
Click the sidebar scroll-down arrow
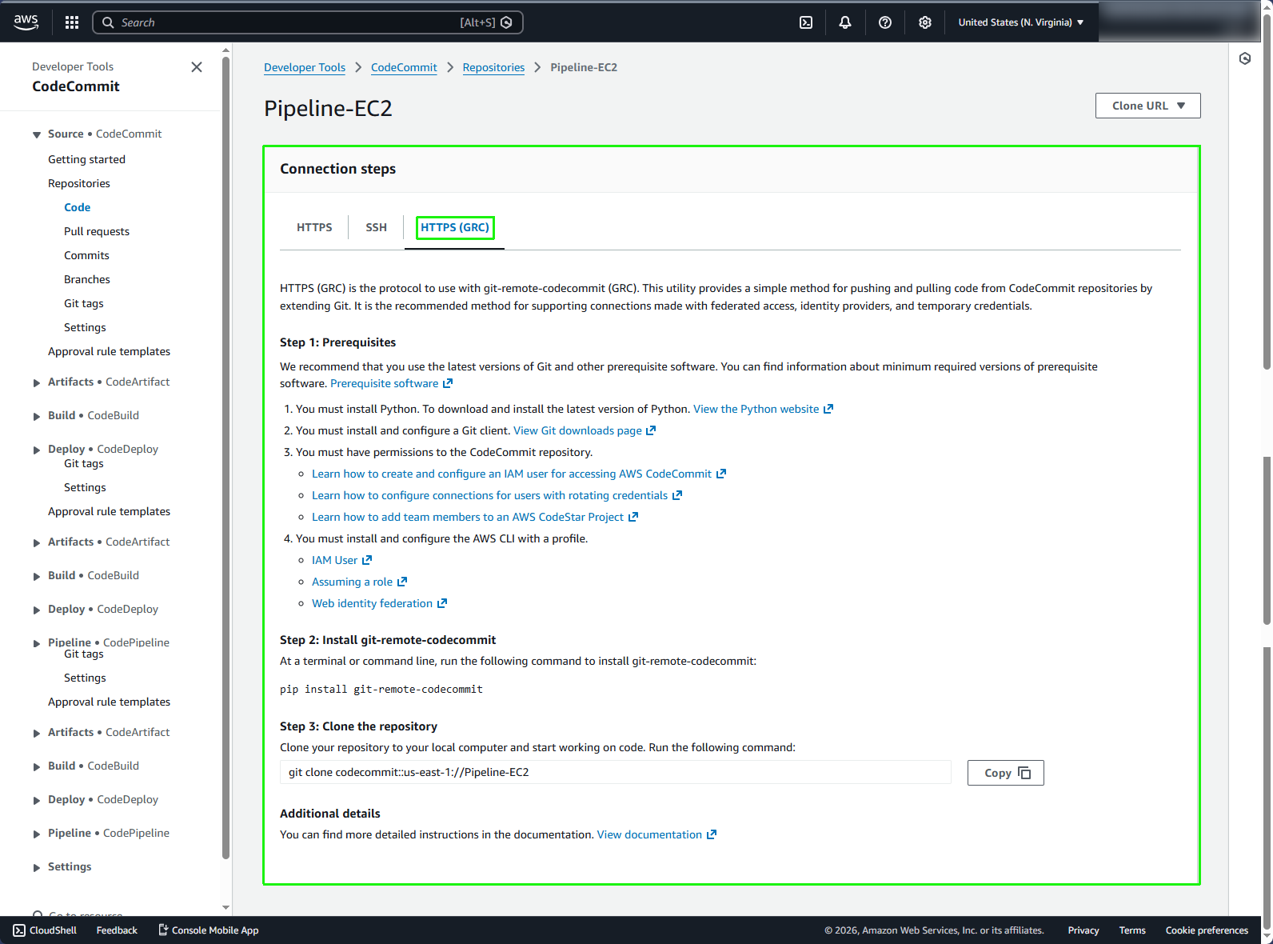click(225, 908)
